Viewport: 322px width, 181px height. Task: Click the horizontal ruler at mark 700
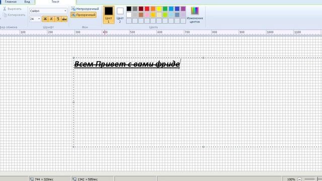click(x=187, y=32)
